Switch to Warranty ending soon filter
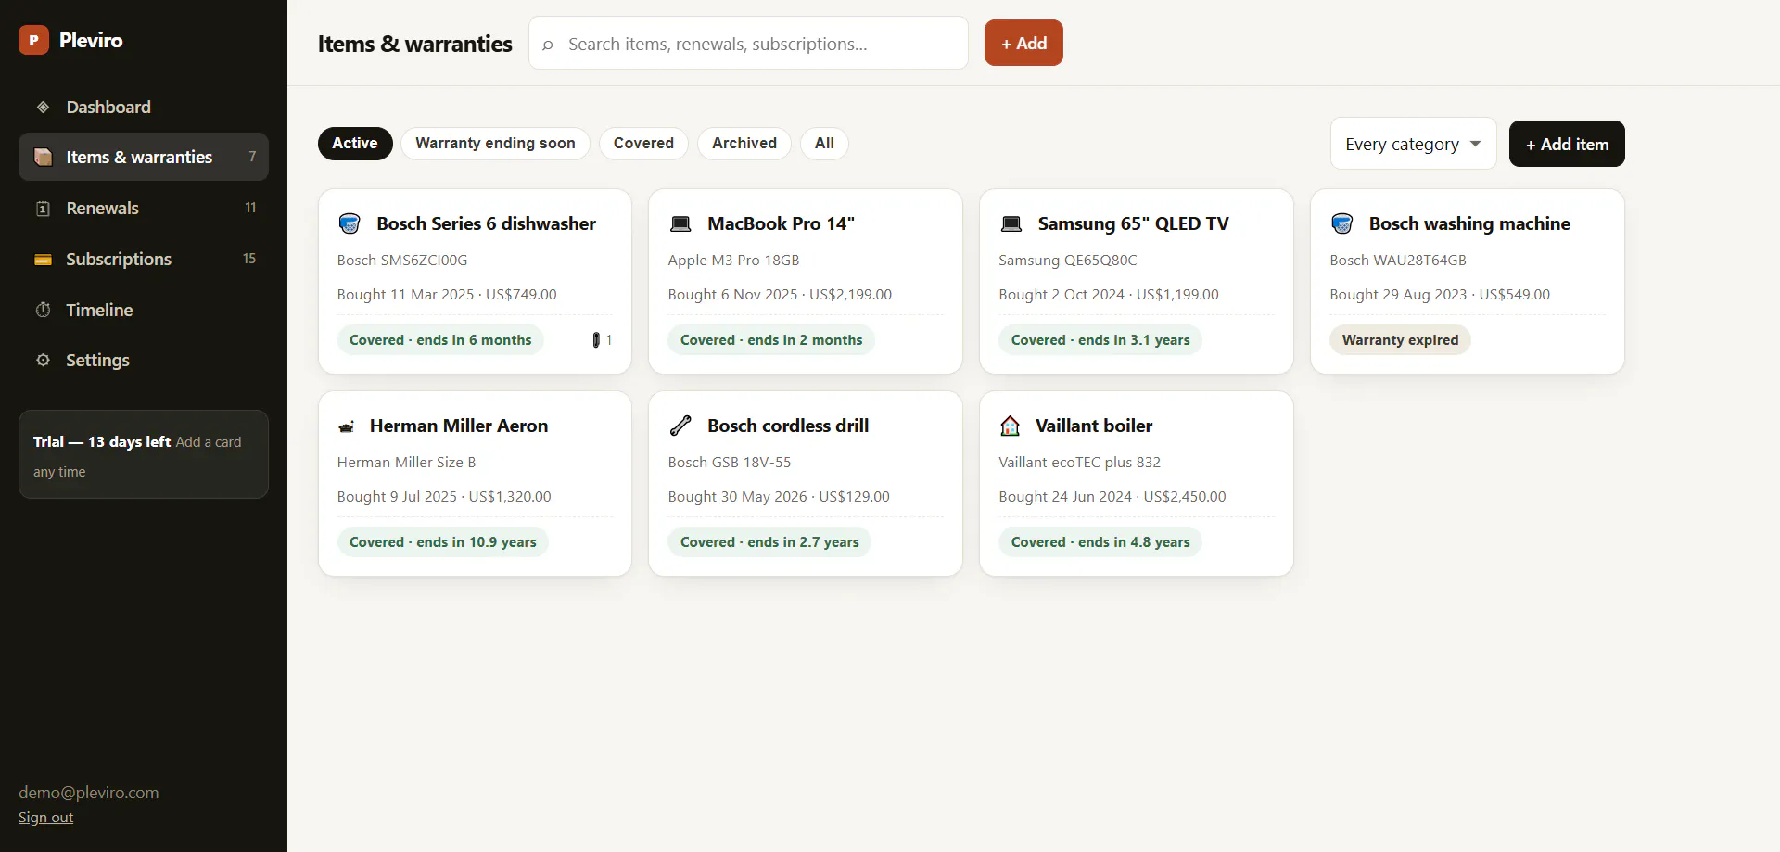Screen dimensions: 1780x852 pyautogui.click(x=495, y=143)
